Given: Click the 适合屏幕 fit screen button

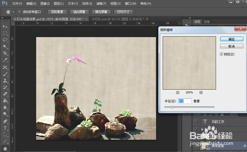Looking at the screenshot, I should [79, 12].
